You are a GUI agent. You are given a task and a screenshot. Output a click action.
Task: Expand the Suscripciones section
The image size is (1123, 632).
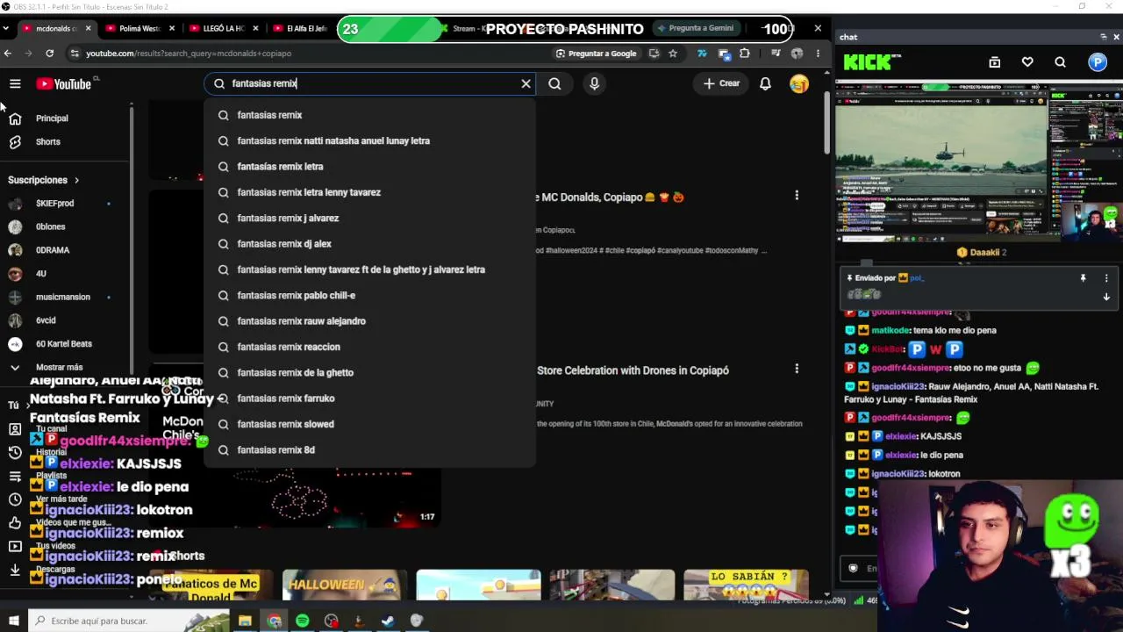tap(44, 180)
